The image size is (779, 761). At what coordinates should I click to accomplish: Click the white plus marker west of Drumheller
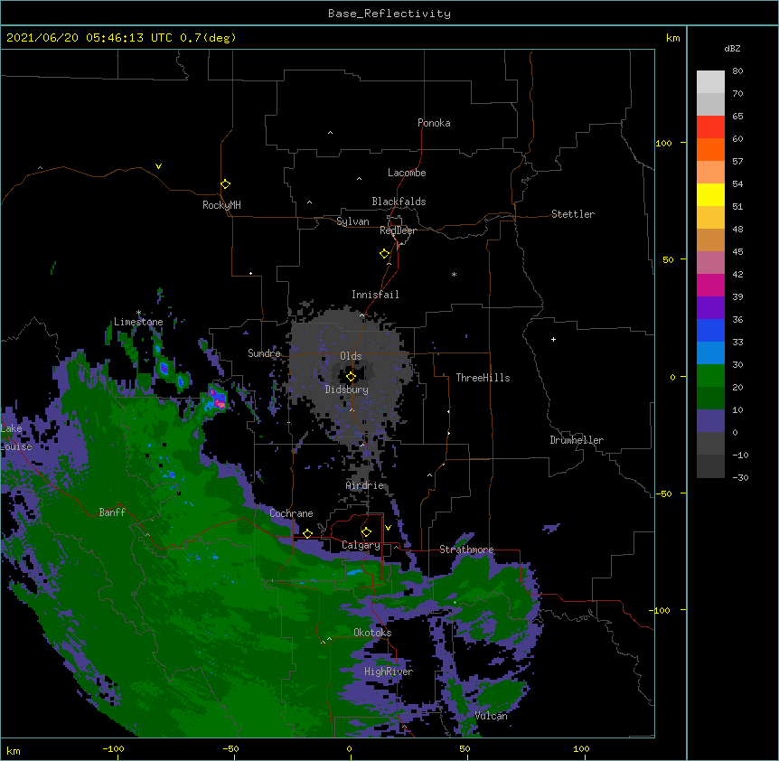tap(553, 339)
